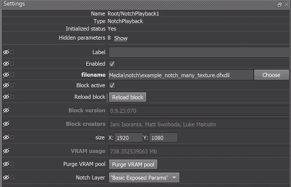
Task: Click the filename path field
Action: pos(180,75)
